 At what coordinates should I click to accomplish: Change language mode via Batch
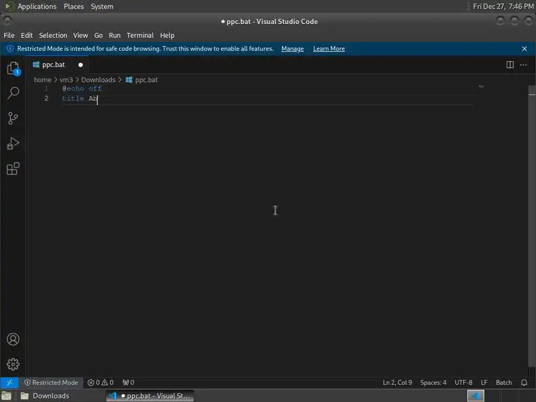[x=504, y=382]
